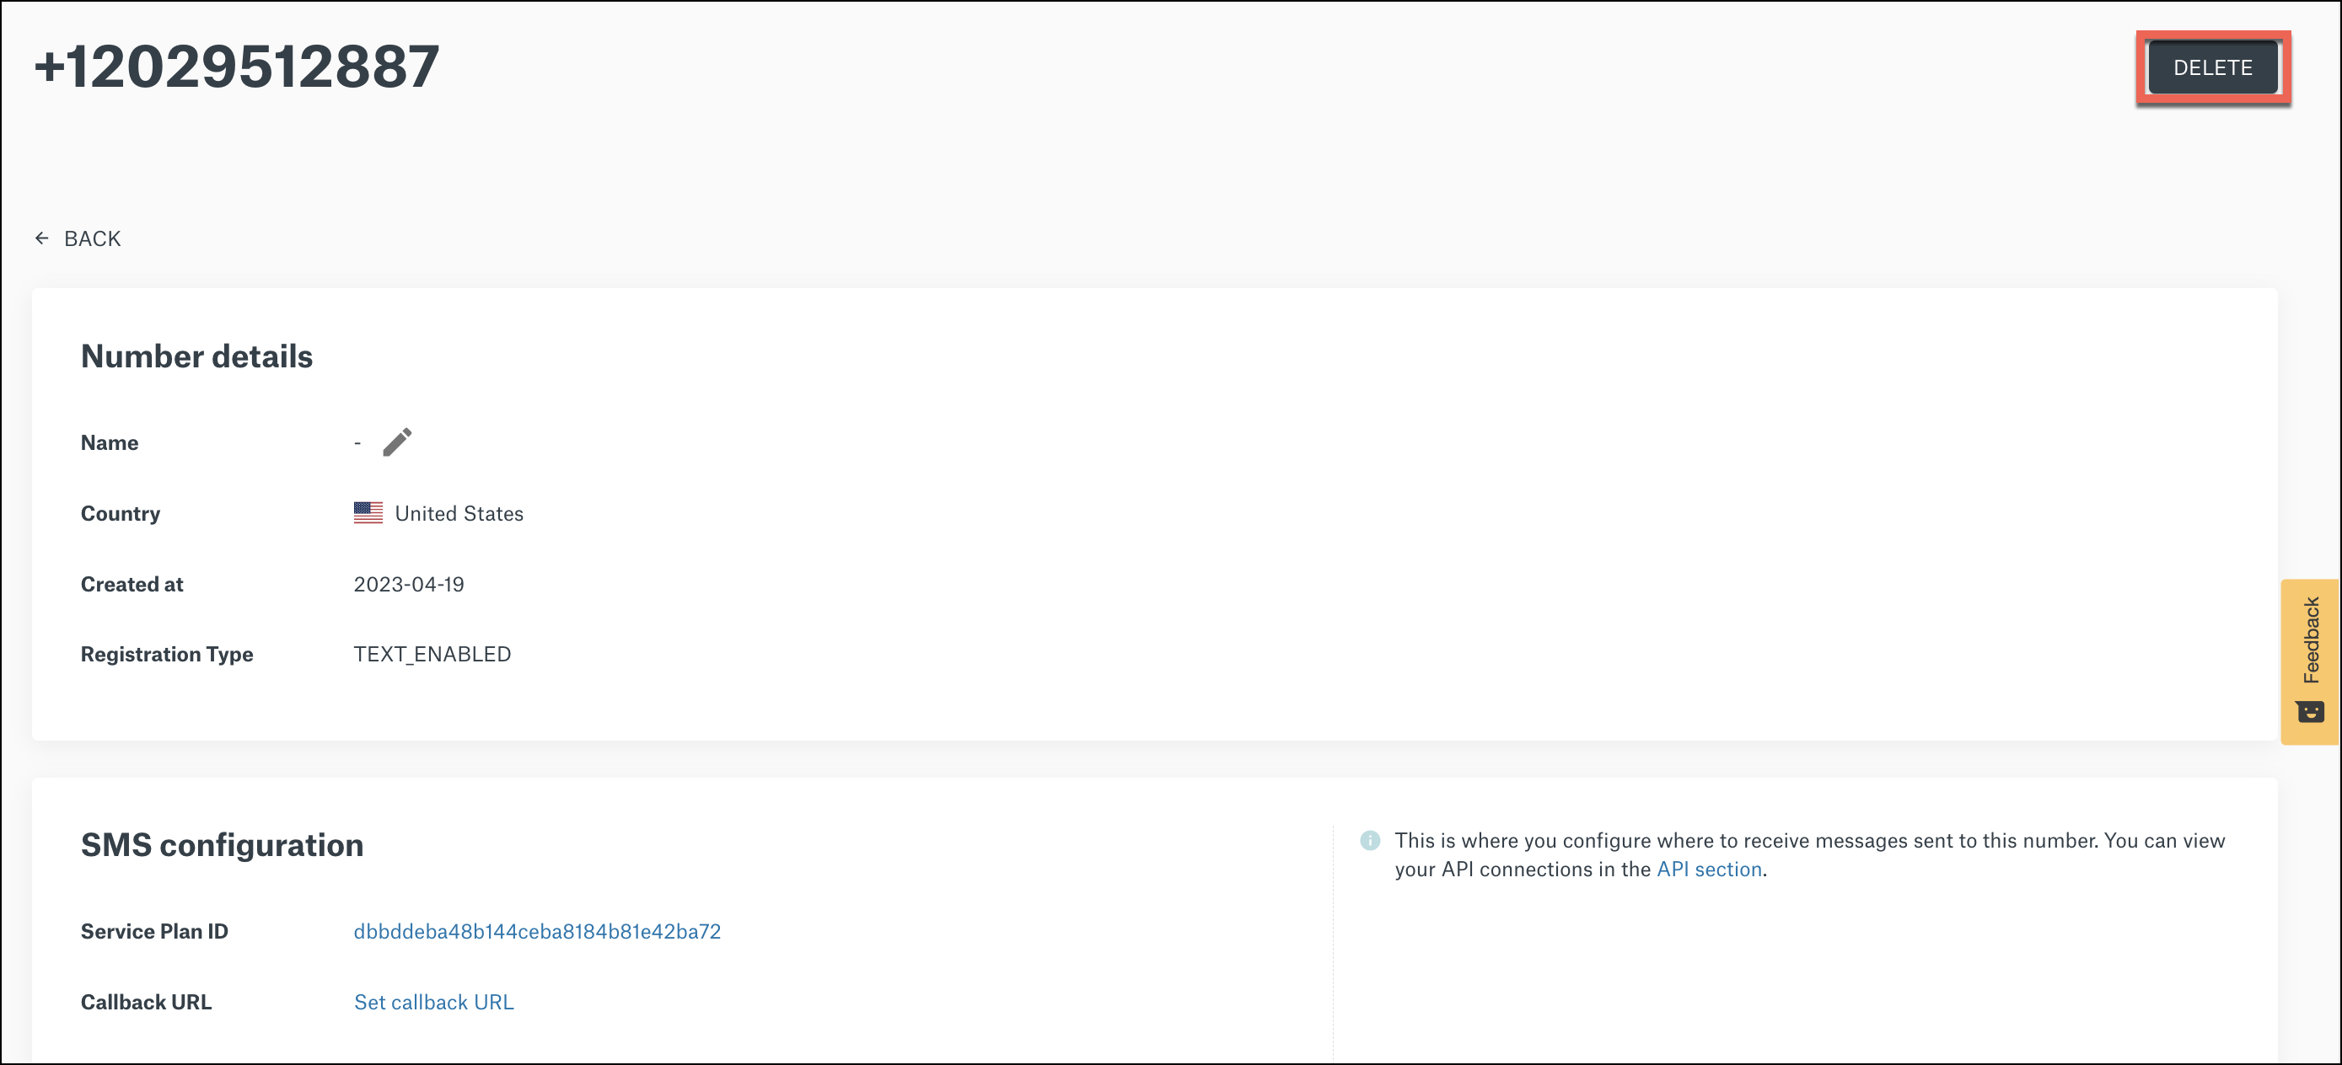Select the Created at date 2023-04-19
Viewport: 2342px width, 1065px height.
409,583
